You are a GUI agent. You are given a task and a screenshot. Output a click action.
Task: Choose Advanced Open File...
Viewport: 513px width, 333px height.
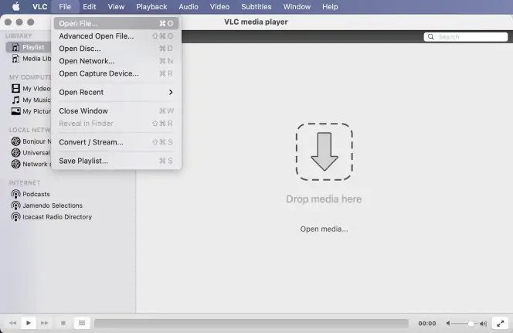click(116, 36)
